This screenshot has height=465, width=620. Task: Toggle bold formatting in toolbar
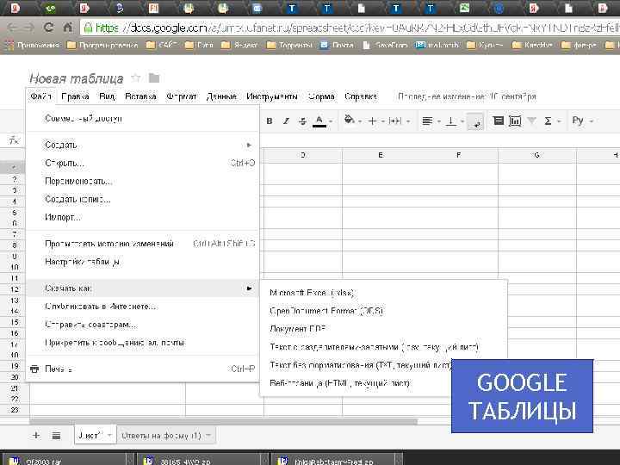pos(270,121)
